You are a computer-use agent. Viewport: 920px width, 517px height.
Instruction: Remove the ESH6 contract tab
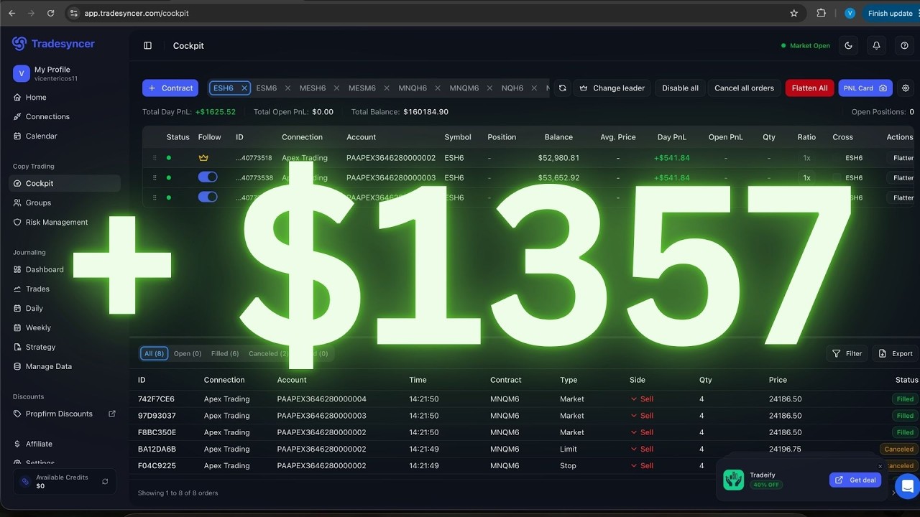click(x=244, y=88)
